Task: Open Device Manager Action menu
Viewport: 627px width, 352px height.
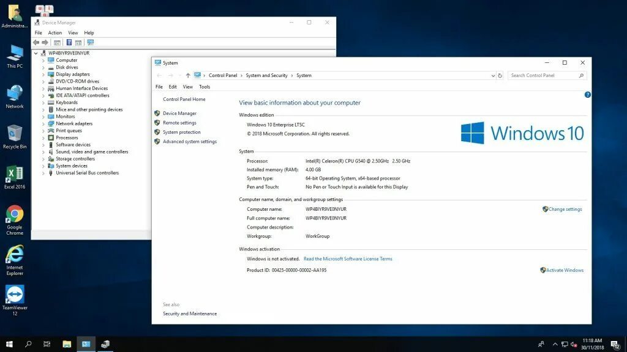Action: pyautogui.click(x=54, y=33)
